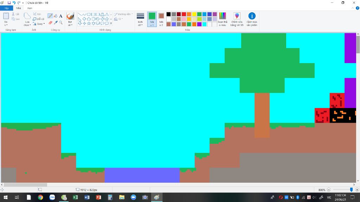
Task: Choose the hexagon shape
Action: pyautogui.click(x=94, y=19)
